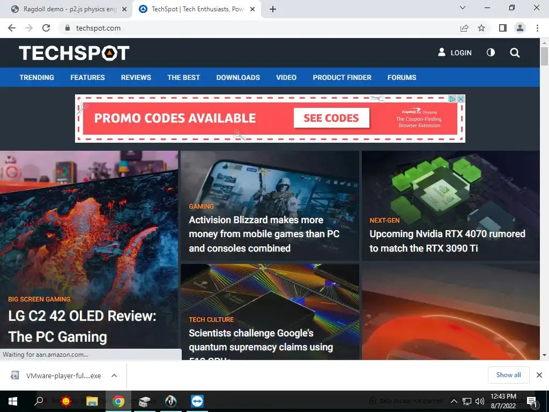Image resolution: width=549 pixels, height=412 pixels.
Task: Open the browser side panel
Action: pyautogui.click(x=503, y=28)
